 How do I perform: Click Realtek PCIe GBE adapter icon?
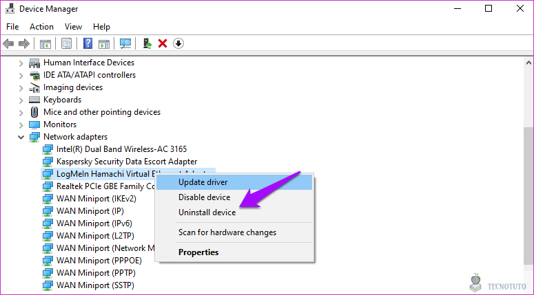(48, 186)
